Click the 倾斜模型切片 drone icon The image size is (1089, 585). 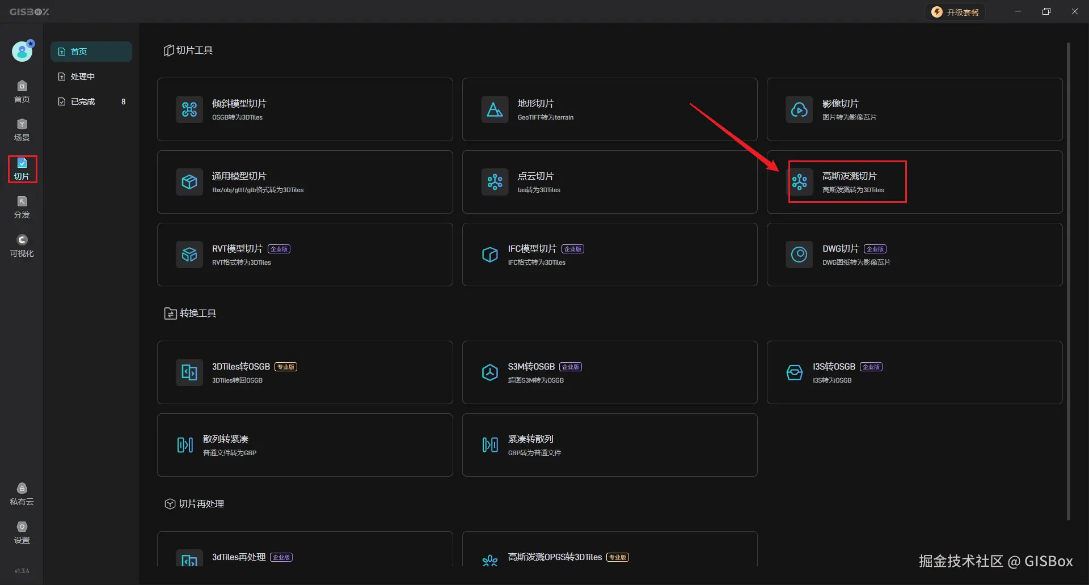(x=189, y=109)
